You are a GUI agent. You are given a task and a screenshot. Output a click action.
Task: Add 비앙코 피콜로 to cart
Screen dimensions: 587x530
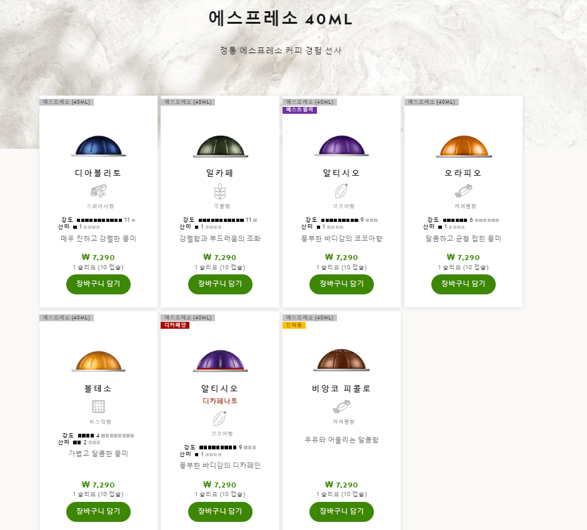[341, 511]
